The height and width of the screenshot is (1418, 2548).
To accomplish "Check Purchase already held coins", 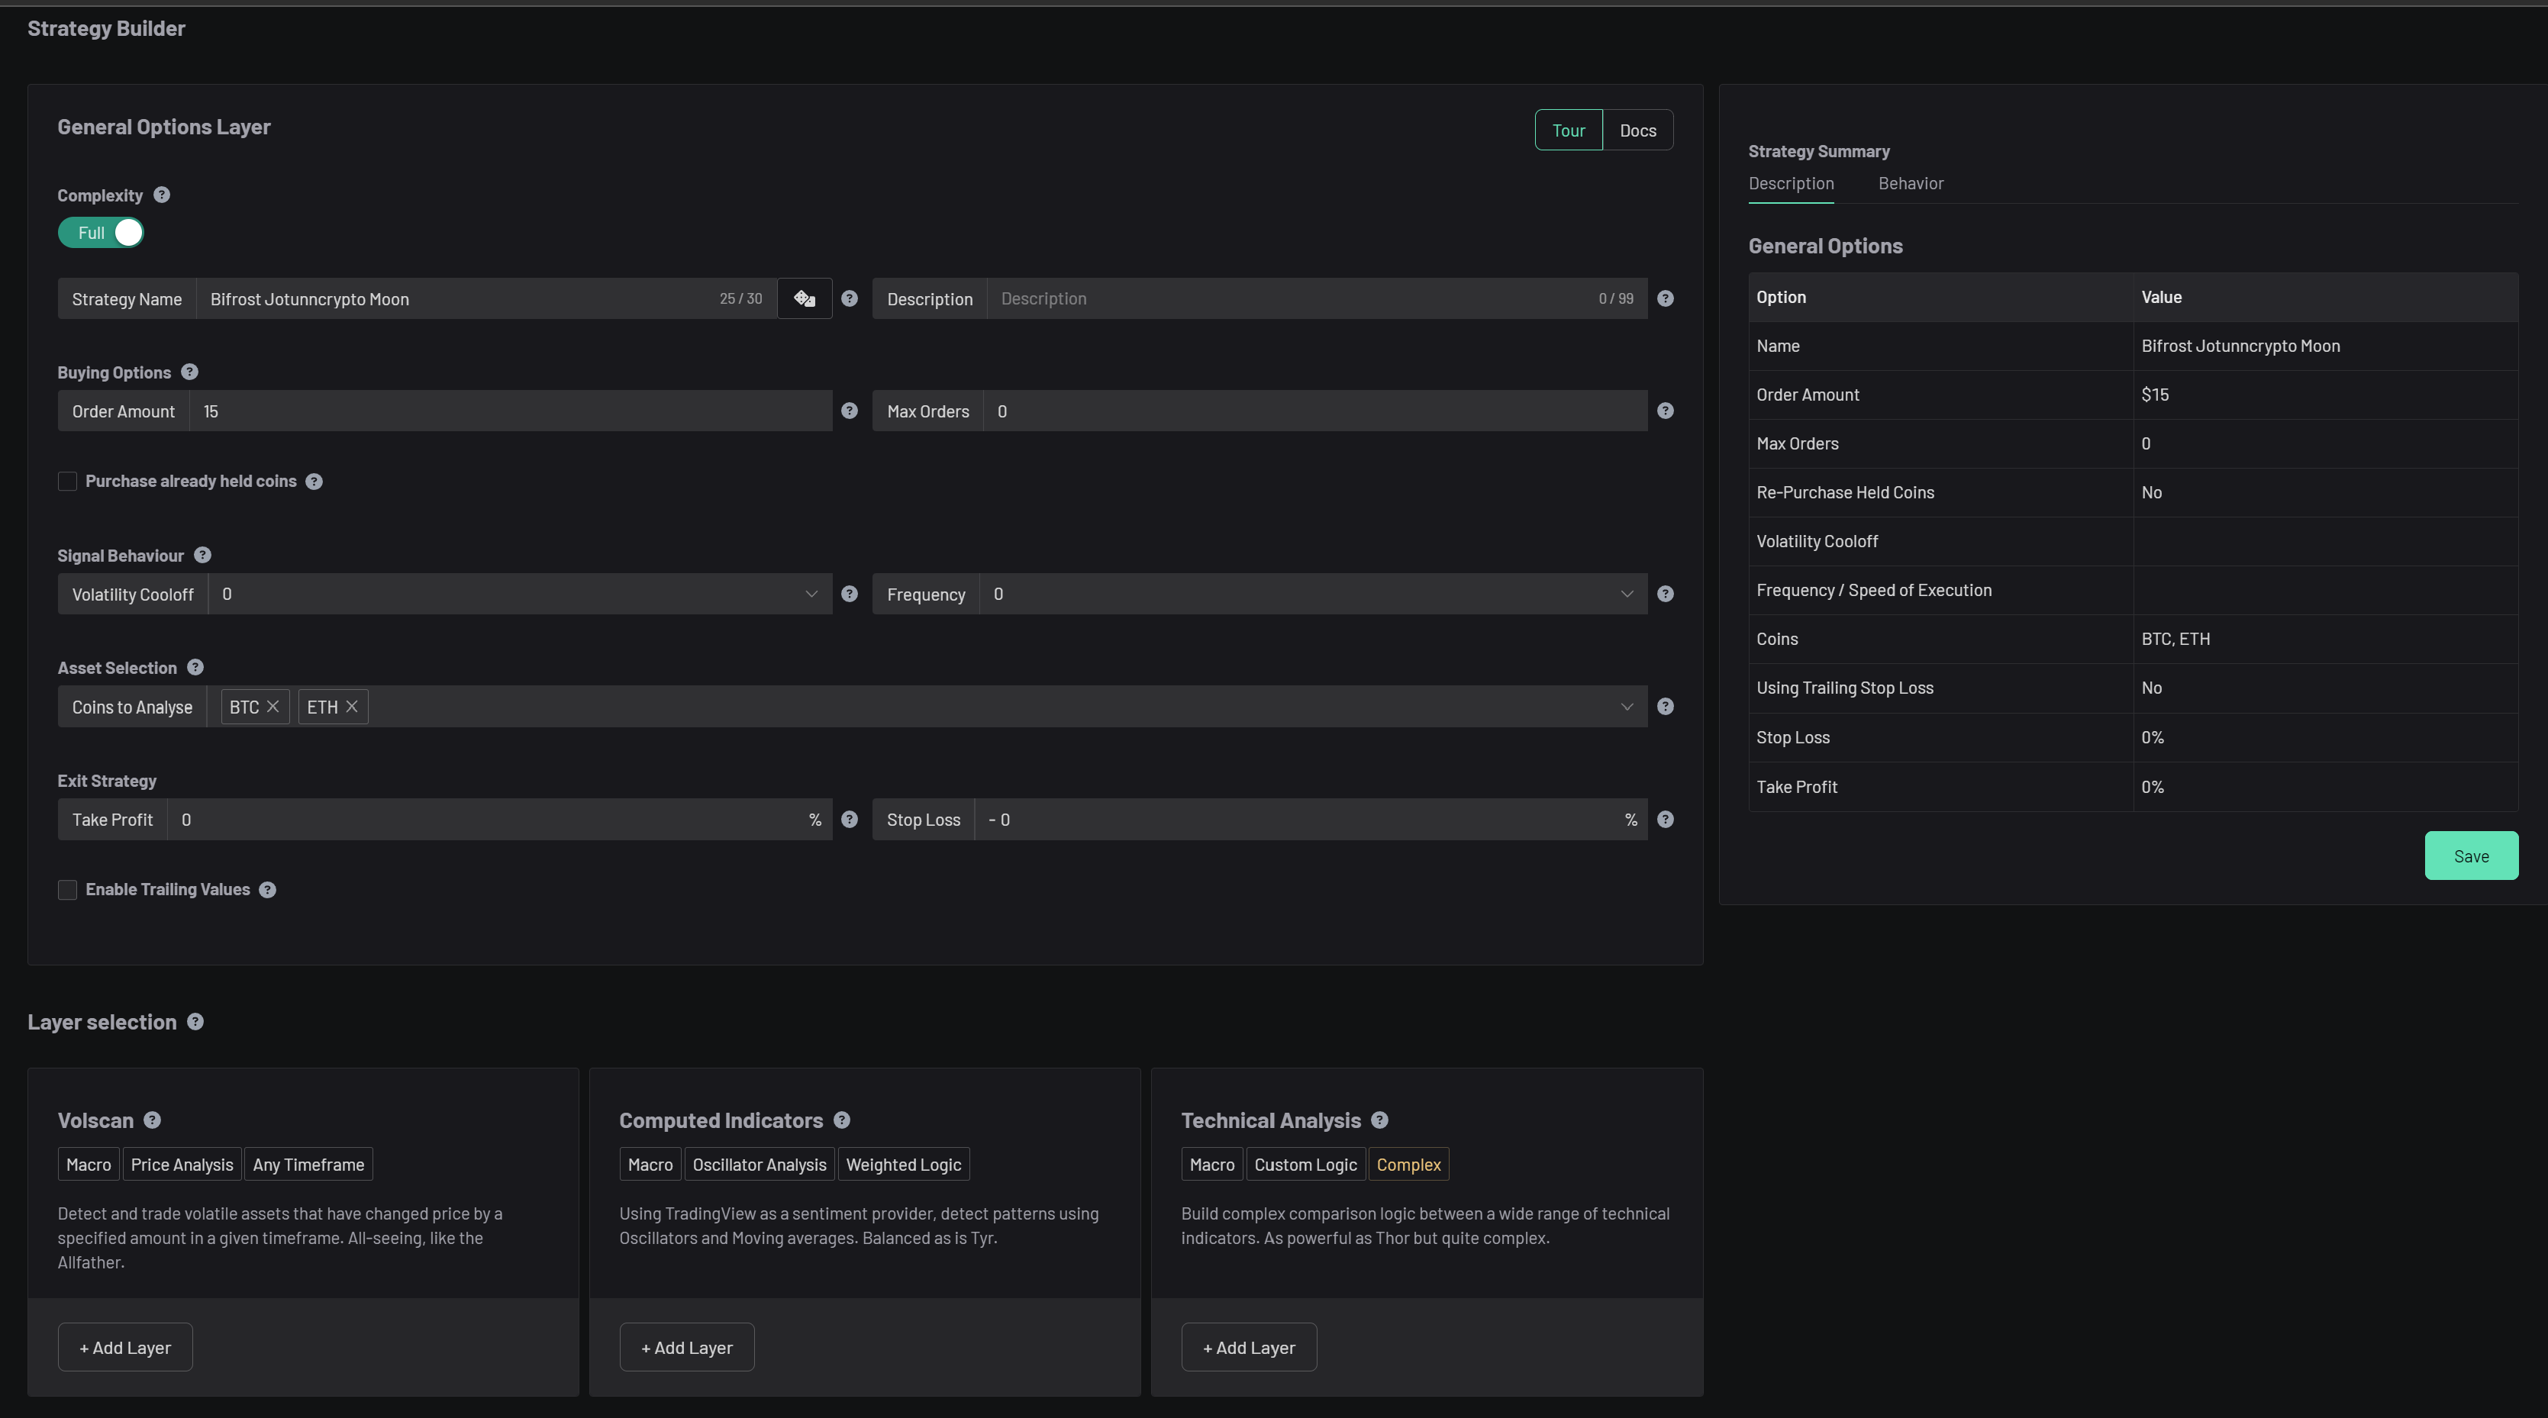I will click(x=67, y=482).
